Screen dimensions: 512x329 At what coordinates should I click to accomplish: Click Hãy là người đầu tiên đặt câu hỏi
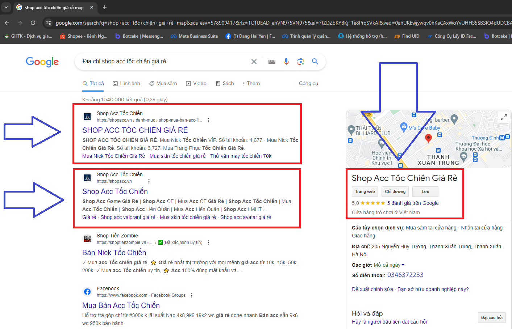point(389,322)
